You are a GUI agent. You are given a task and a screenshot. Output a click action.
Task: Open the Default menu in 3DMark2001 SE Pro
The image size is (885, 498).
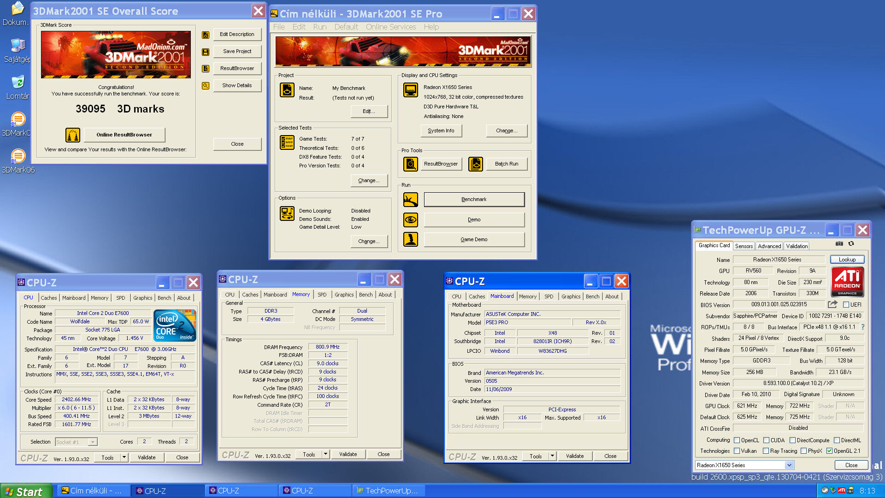tap(346, 27)
